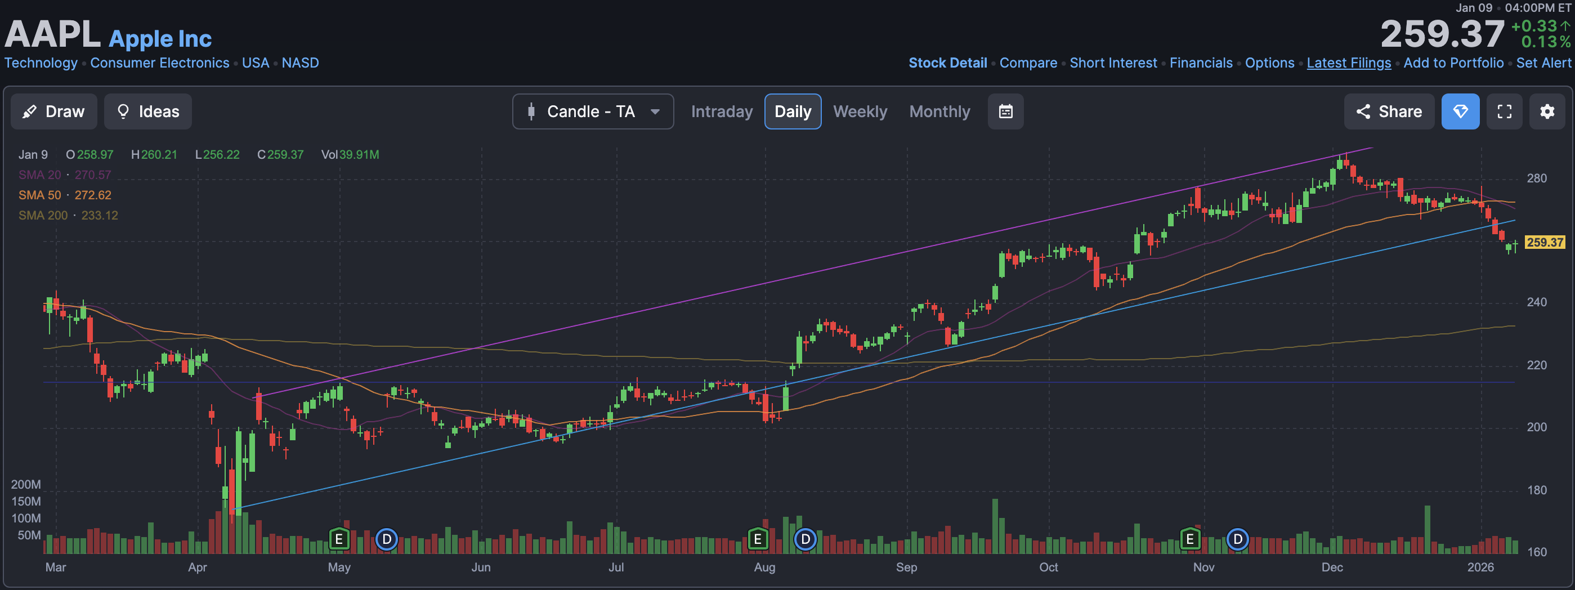Open the NASD exchange link
Viewport: 1575px width, 590px height.
tap(300, 63)
